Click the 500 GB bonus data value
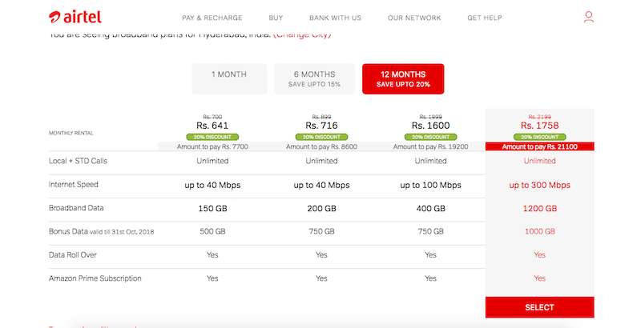This screenshot has height=328, width=641. point(212,231)
